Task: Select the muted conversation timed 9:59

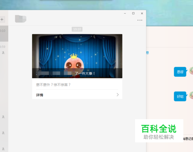Action: (x=4, y=49)
